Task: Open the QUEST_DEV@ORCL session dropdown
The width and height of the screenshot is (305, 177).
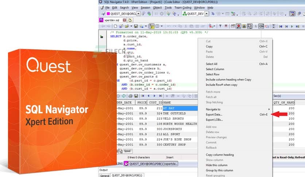Action: pos(138,14)
